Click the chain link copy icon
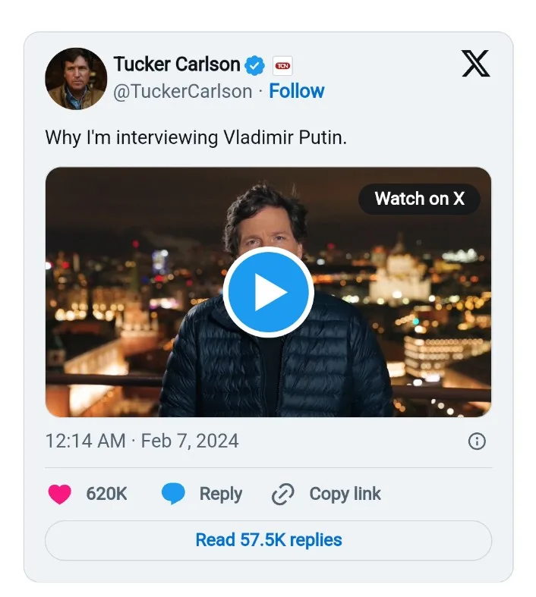536x597 pixels. (x=282, y=495)
